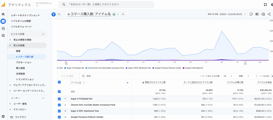Open the Advertising icon in left rail

coord(3,36)
